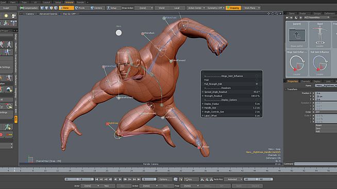Open the Groups tab in right panel

point(317,13)
